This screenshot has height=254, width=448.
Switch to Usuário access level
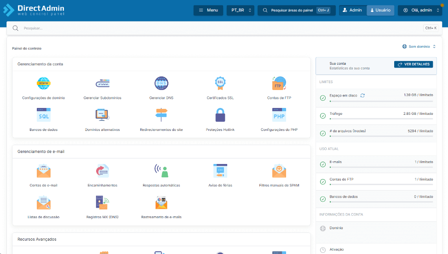(x=380, y=10)
